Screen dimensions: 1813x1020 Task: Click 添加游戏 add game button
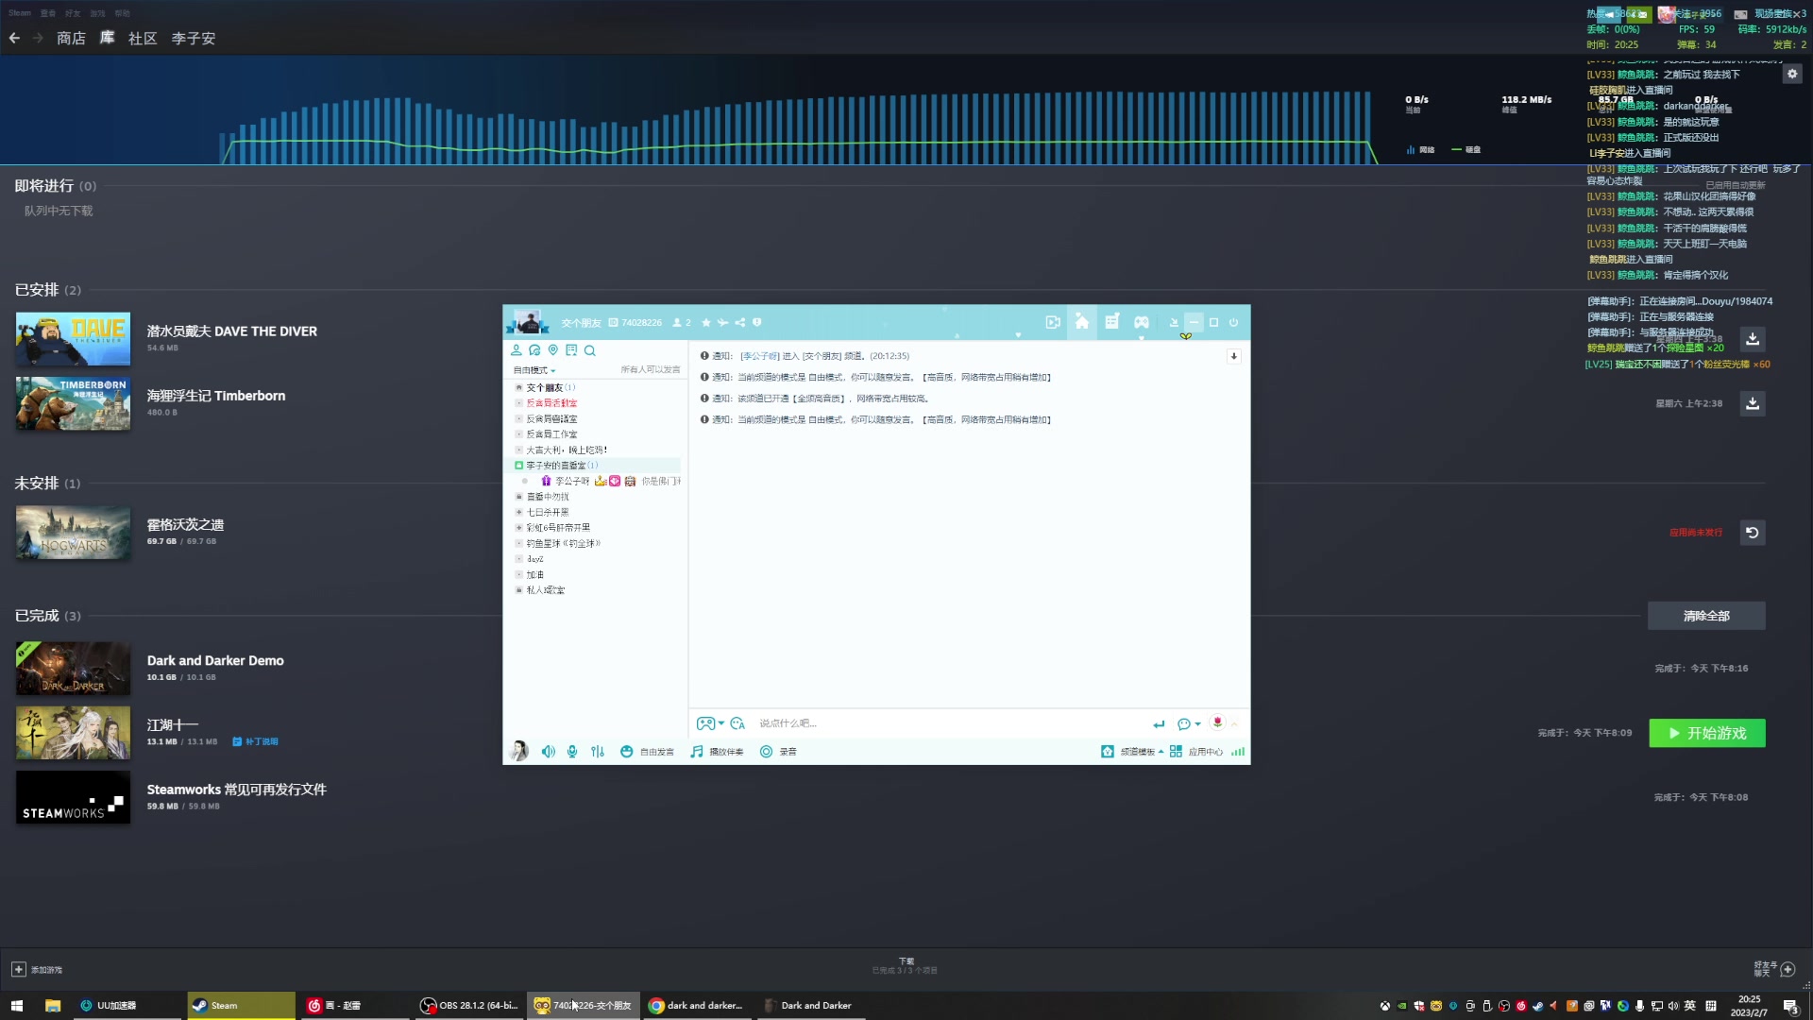[x=37, y=969]
